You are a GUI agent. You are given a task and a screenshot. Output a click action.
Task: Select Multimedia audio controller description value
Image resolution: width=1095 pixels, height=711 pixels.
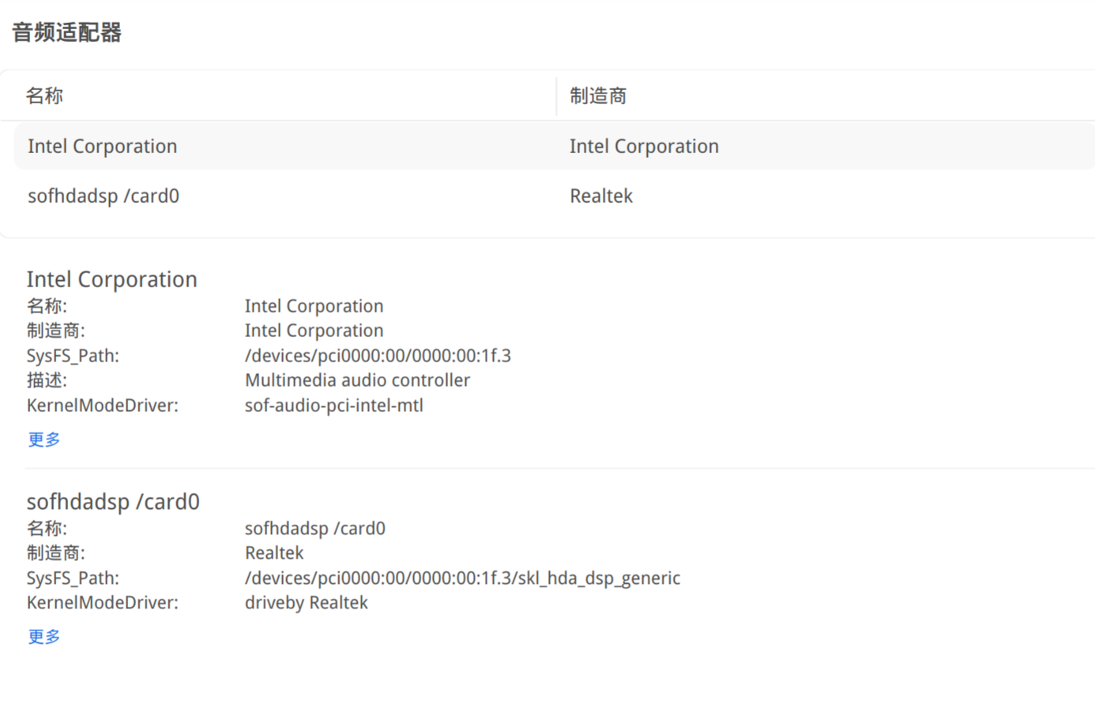[x=357, y=380]
